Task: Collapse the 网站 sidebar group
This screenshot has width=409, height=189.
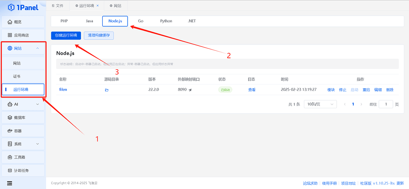Action: pyautogui.click(x=23, y=48)
